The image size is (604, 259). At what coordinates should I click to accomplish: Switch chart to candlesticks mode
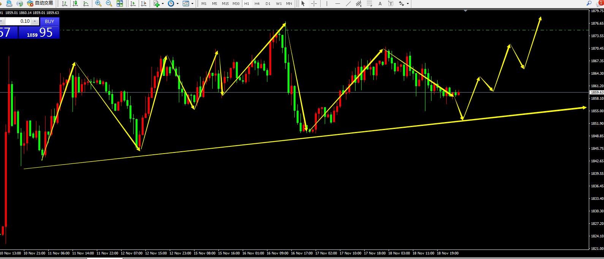pyautogui.click(x=75, y=3)
